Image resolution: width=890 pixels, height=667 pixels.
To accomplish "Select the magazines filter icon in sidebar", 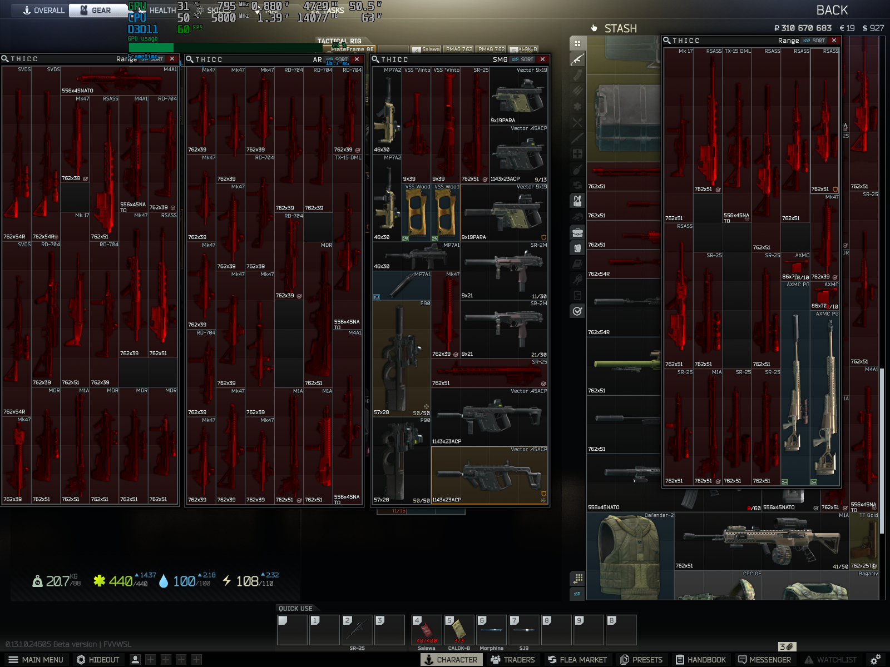I will pos(577,74).
